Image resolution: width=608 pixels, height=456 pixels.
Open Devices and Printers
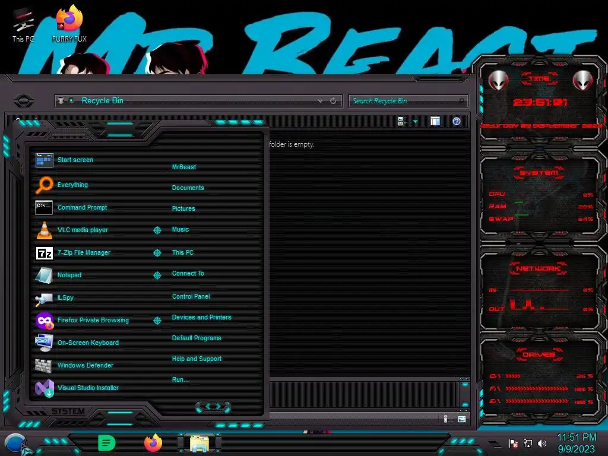pyautogui.click(x=202, y=317)
